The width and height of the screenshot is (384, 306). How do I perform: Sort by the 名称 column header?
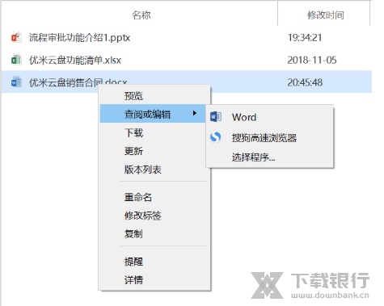point(141,15)
